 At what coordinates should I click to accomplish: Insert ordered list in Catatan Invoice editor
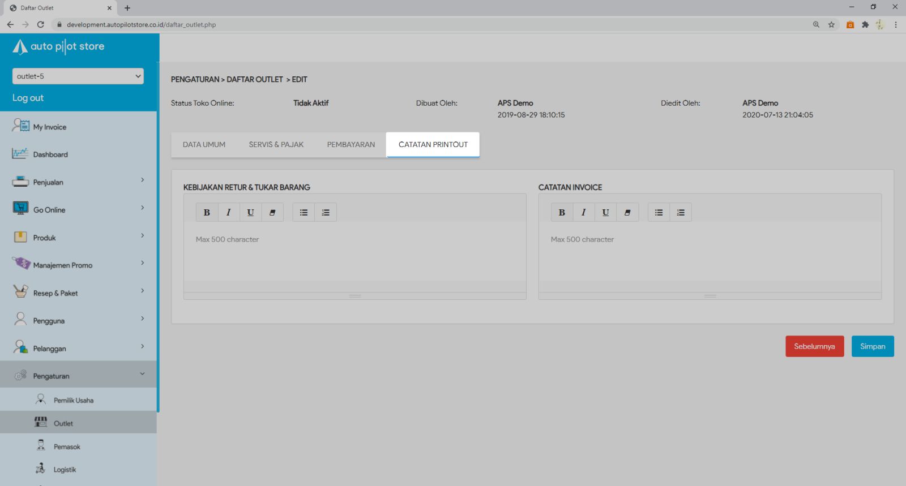pyautogui.click(x=681, y=212)
